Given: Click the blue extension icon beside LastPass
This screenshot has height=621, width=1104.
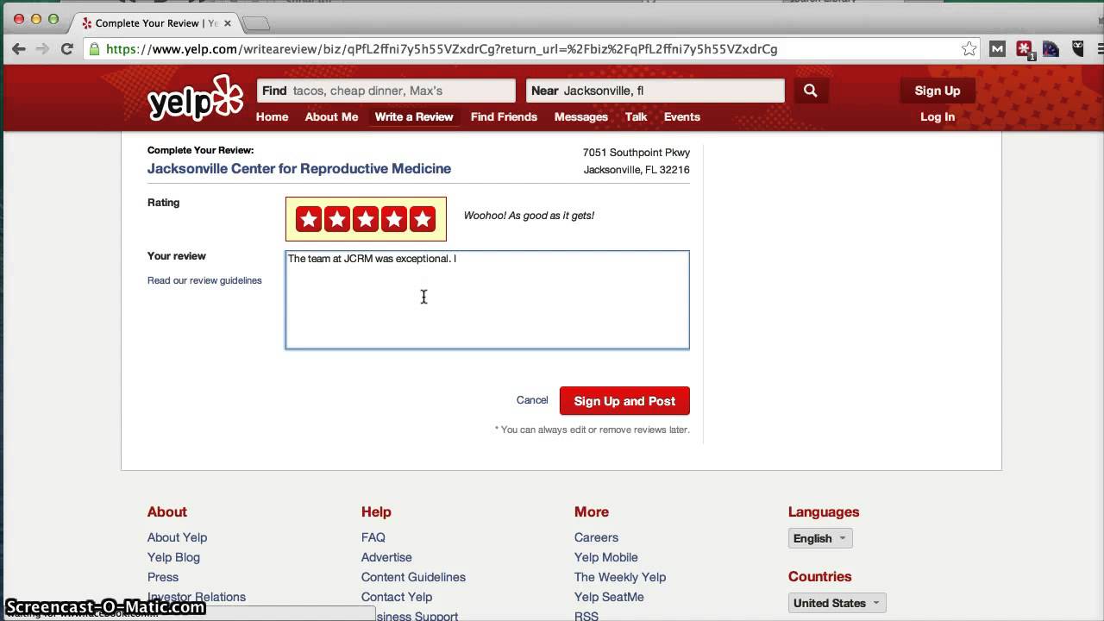Looking at the screenshot, I should coord(1051,49).
